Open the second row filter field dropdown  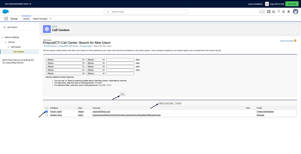tap(65, 63)
